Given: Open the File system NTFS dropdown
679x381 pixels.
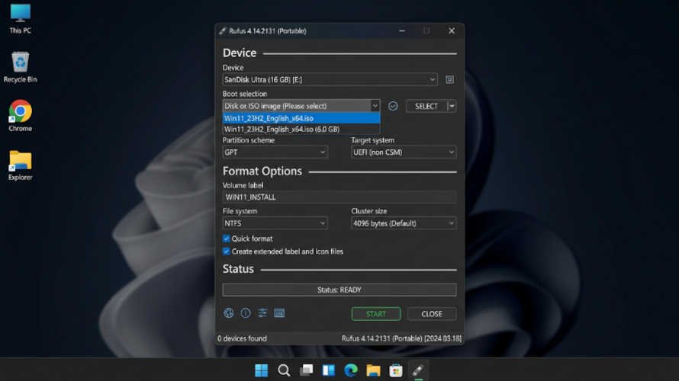Looking at the screenshot, I should click(x=275, y=223).
